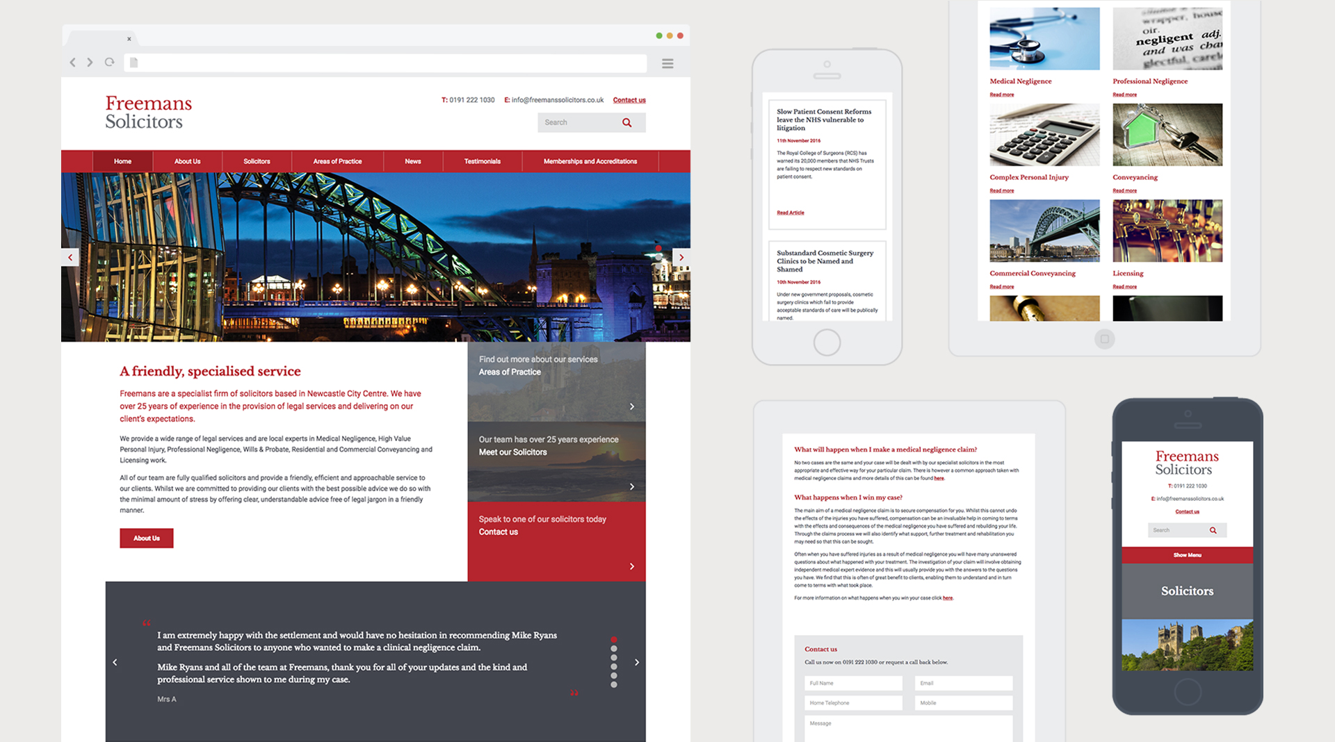Click the desktop search magnifier icon

(x=627, y=122)
